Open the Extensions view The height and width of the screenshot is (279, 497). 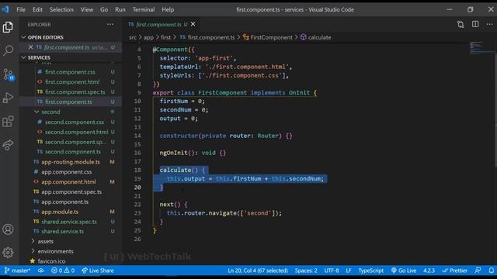click(8, 121)
